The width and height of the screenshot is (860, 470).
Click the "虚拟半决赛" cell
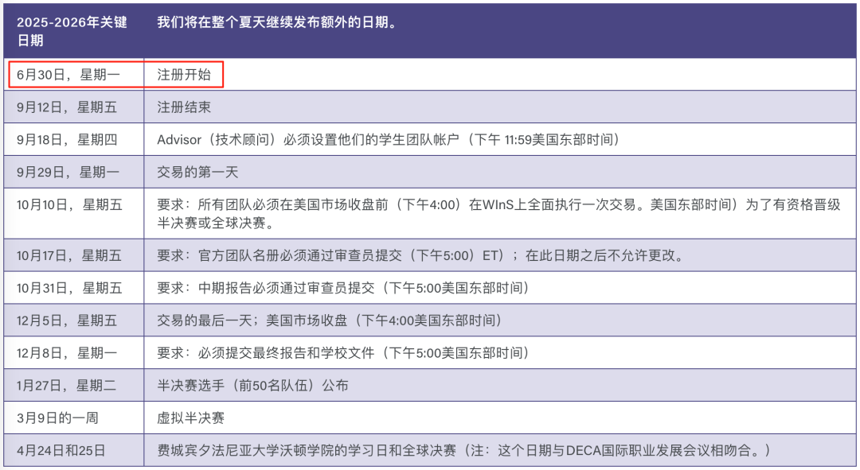(x=499, y=418)
